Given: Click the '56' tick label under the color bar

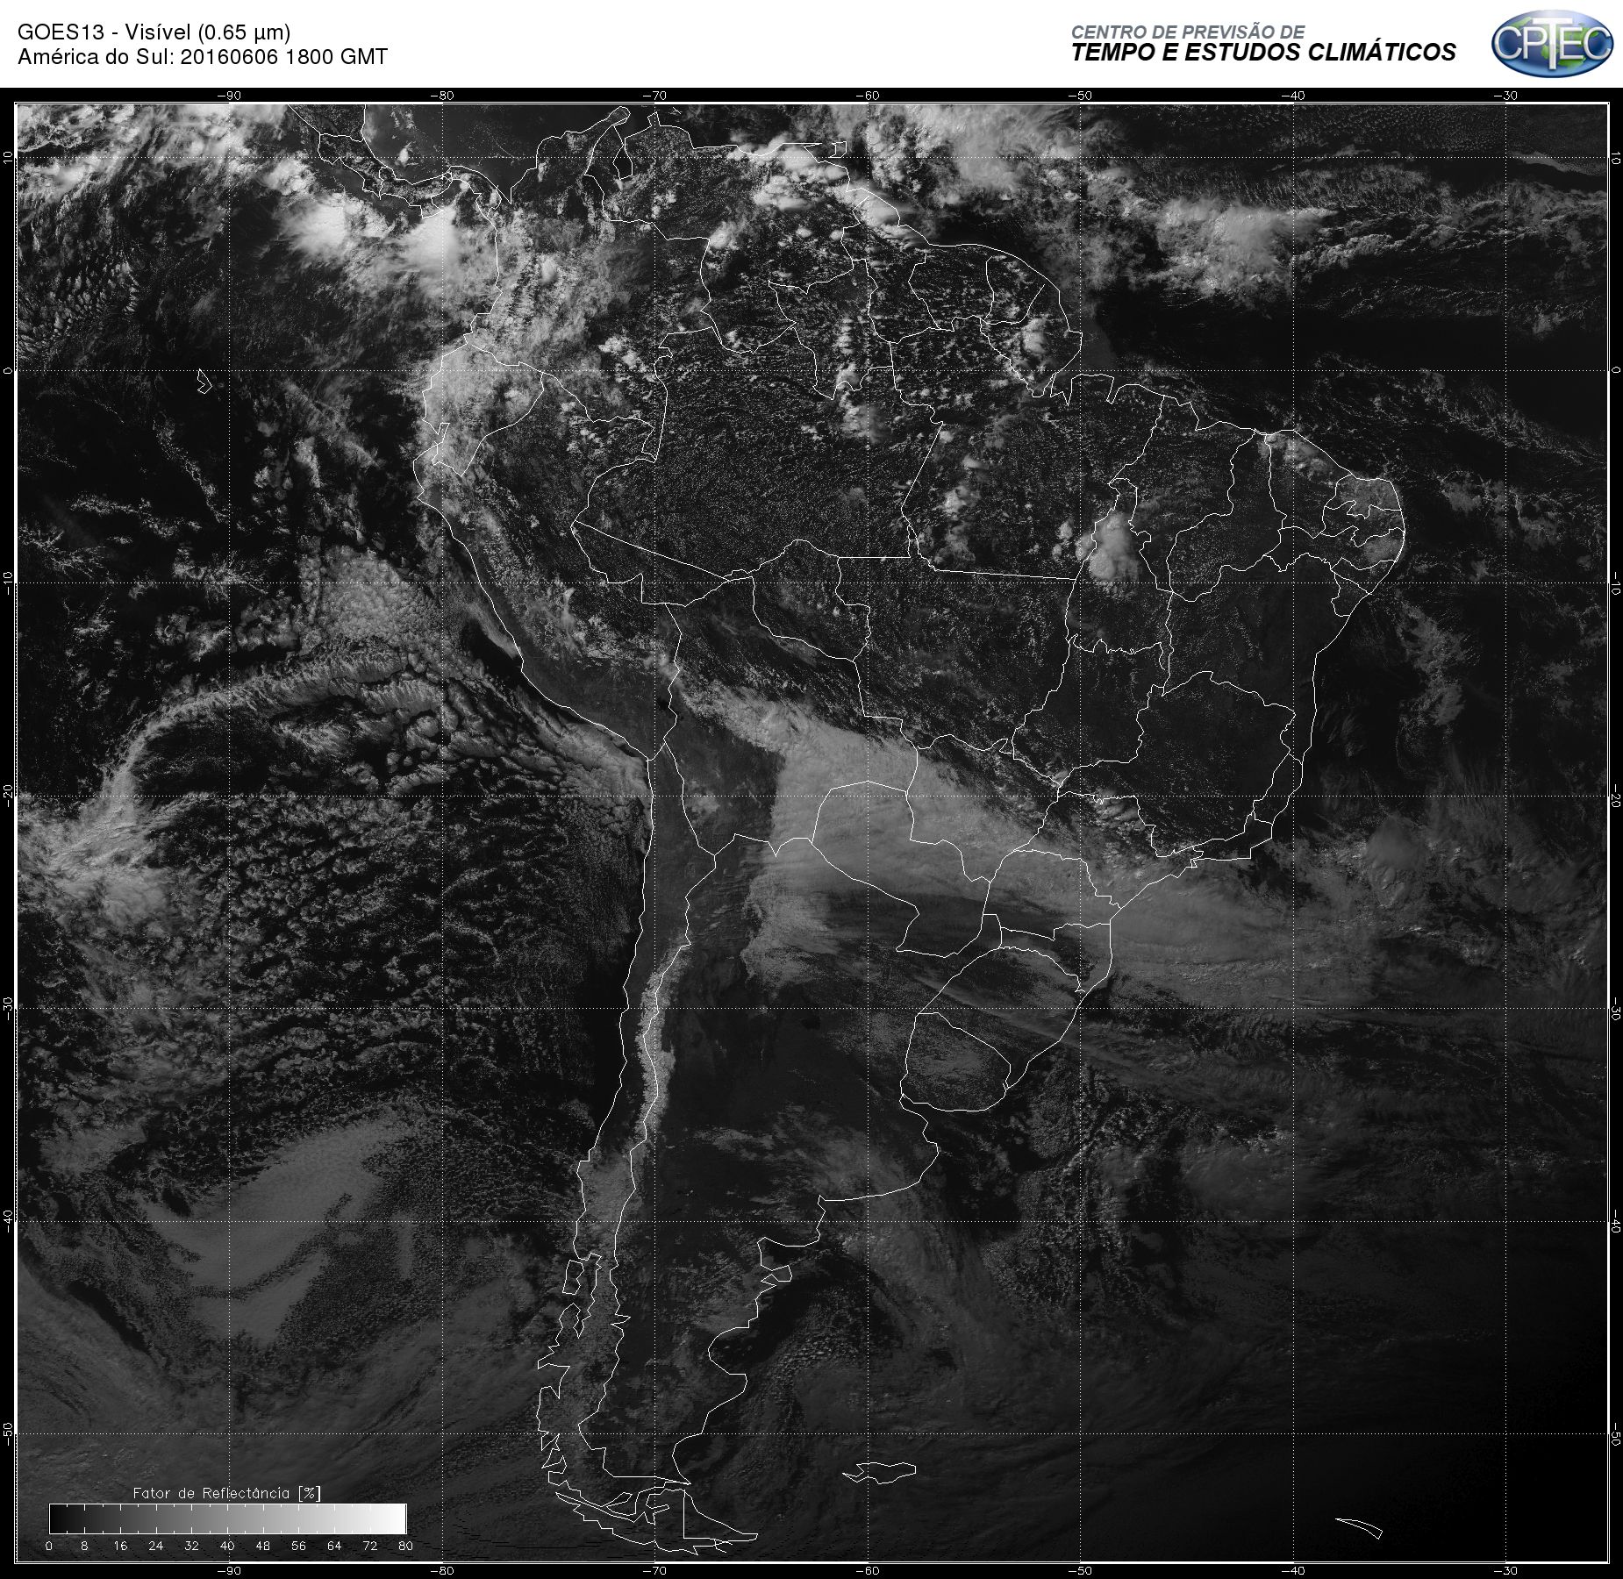Looking at the screenshot, I should (298, 1546).
